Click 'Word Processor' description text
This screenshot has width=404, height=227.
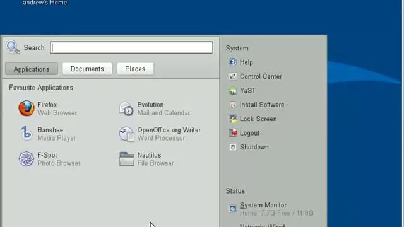coord(161,138)
